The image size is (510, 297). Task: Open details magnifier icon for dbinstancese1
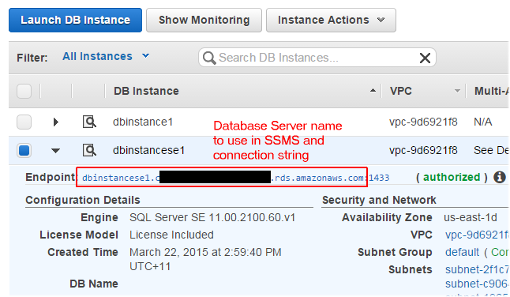[89, 150]
